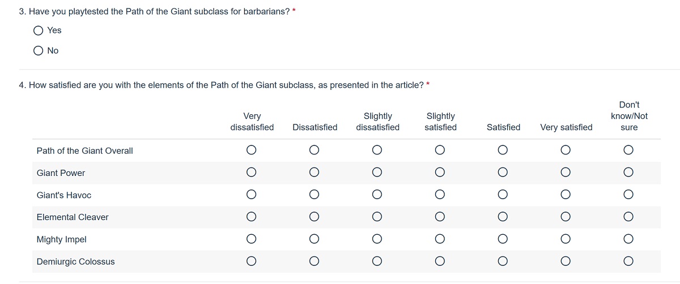The height and width of the screenshot is (284, 680).
Task: Mark Demiurgic Colossus as Satisfied
Action: [503, 261]
